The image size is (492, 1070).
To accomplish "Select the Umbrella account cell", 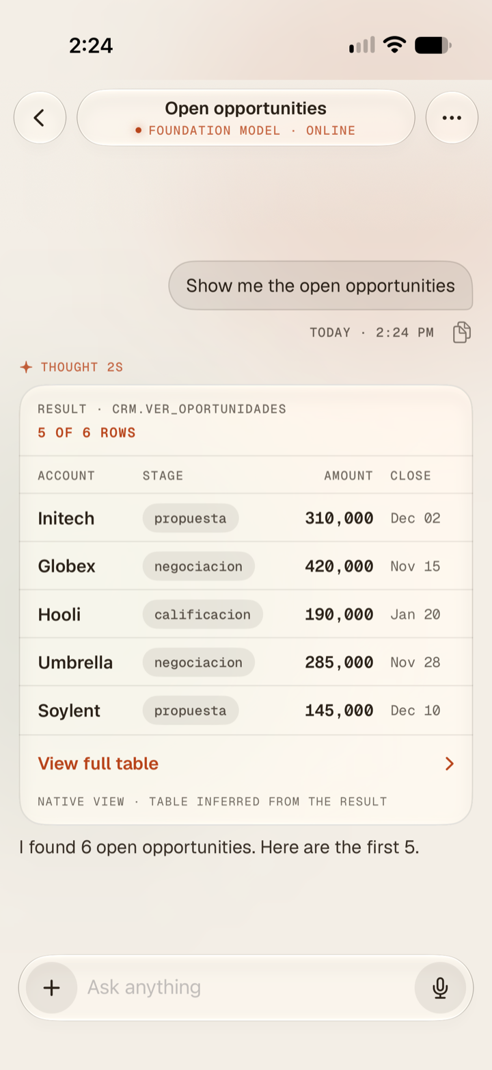I will point(75,662).
